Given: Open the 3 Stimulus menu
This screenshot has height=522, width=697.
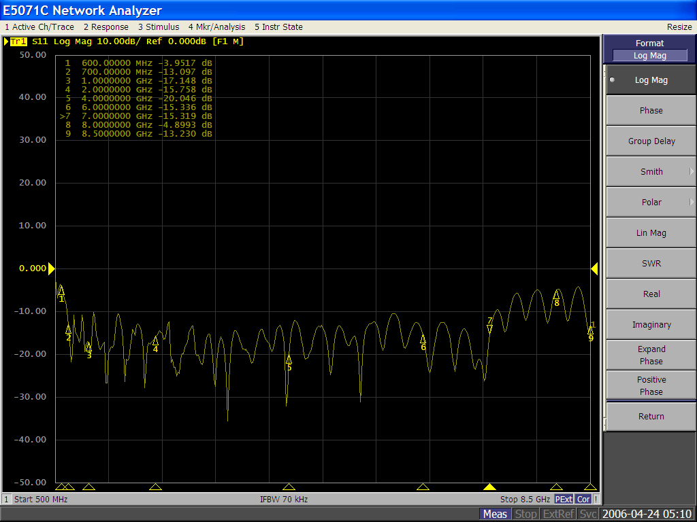Looking at the screenshot, I should click(158, 27).
